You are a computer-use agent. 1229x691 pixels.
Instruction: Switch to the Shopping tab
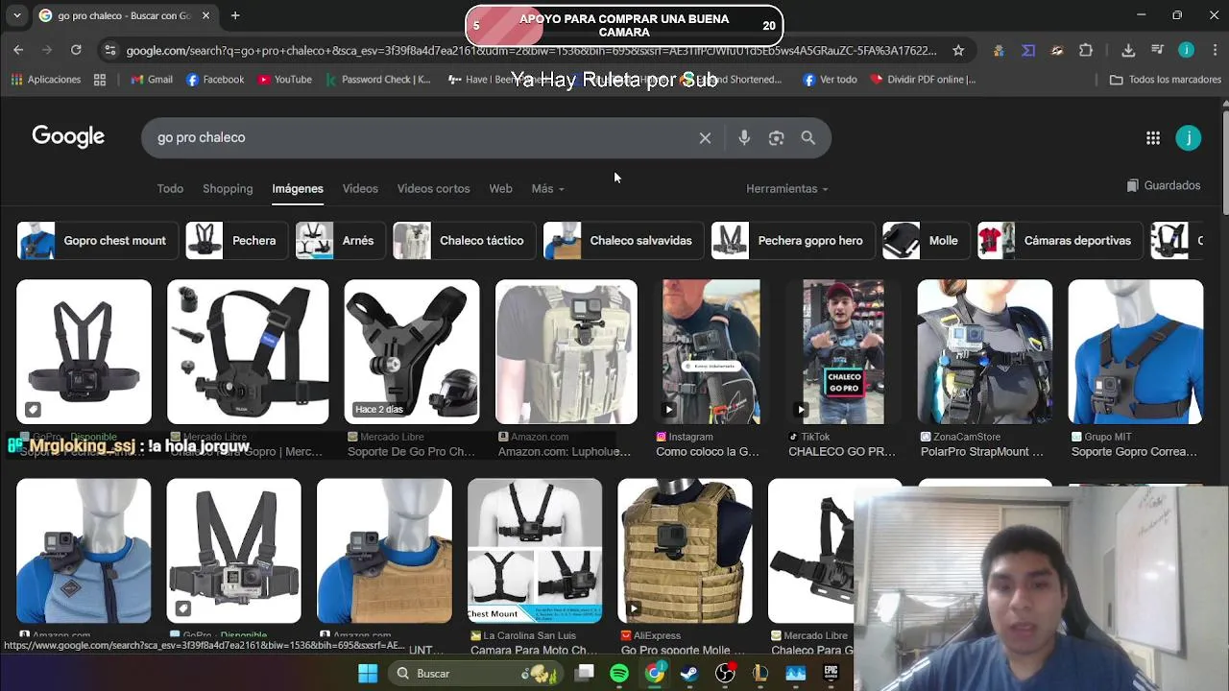228,189
